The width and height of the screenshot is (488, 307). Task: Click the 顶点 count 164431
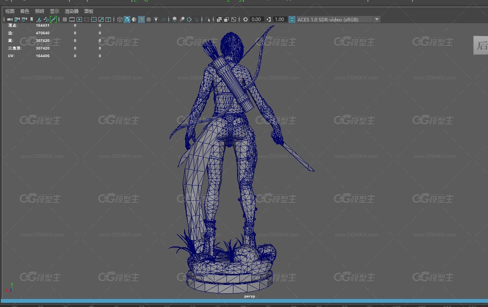[x=43, y=26]
